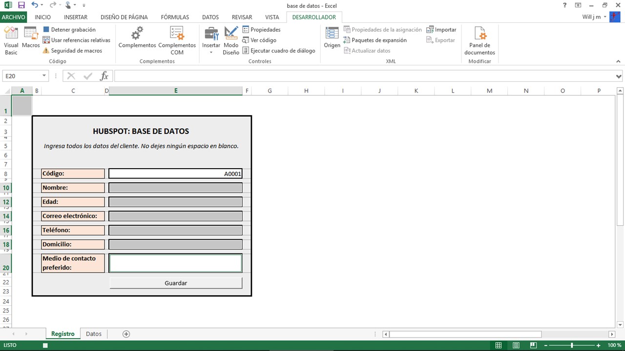Viewport: 625px width, 351px height.
Task: Switch to the INSERTAR tab
Action: (x=76, y=17)
